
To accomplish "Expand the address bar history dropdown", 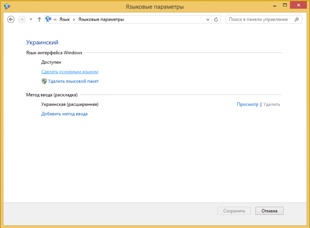I will (208, 19).
